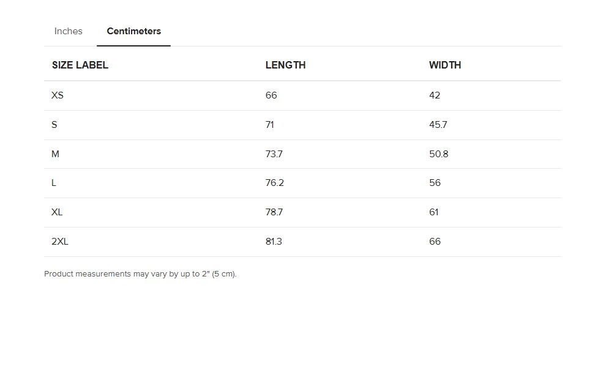Select the 50.8 width cell

pos(439,154)
